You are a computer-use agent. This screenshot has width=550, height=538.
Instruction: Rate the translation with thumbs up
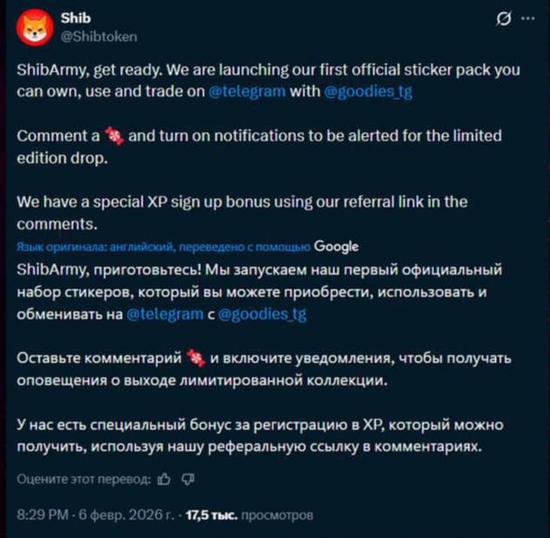click(x=164, y=479)
